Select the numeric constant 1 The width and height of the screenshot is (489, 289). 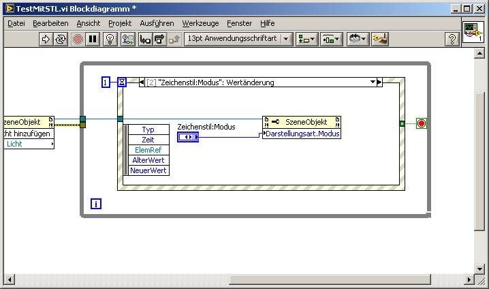106,82
